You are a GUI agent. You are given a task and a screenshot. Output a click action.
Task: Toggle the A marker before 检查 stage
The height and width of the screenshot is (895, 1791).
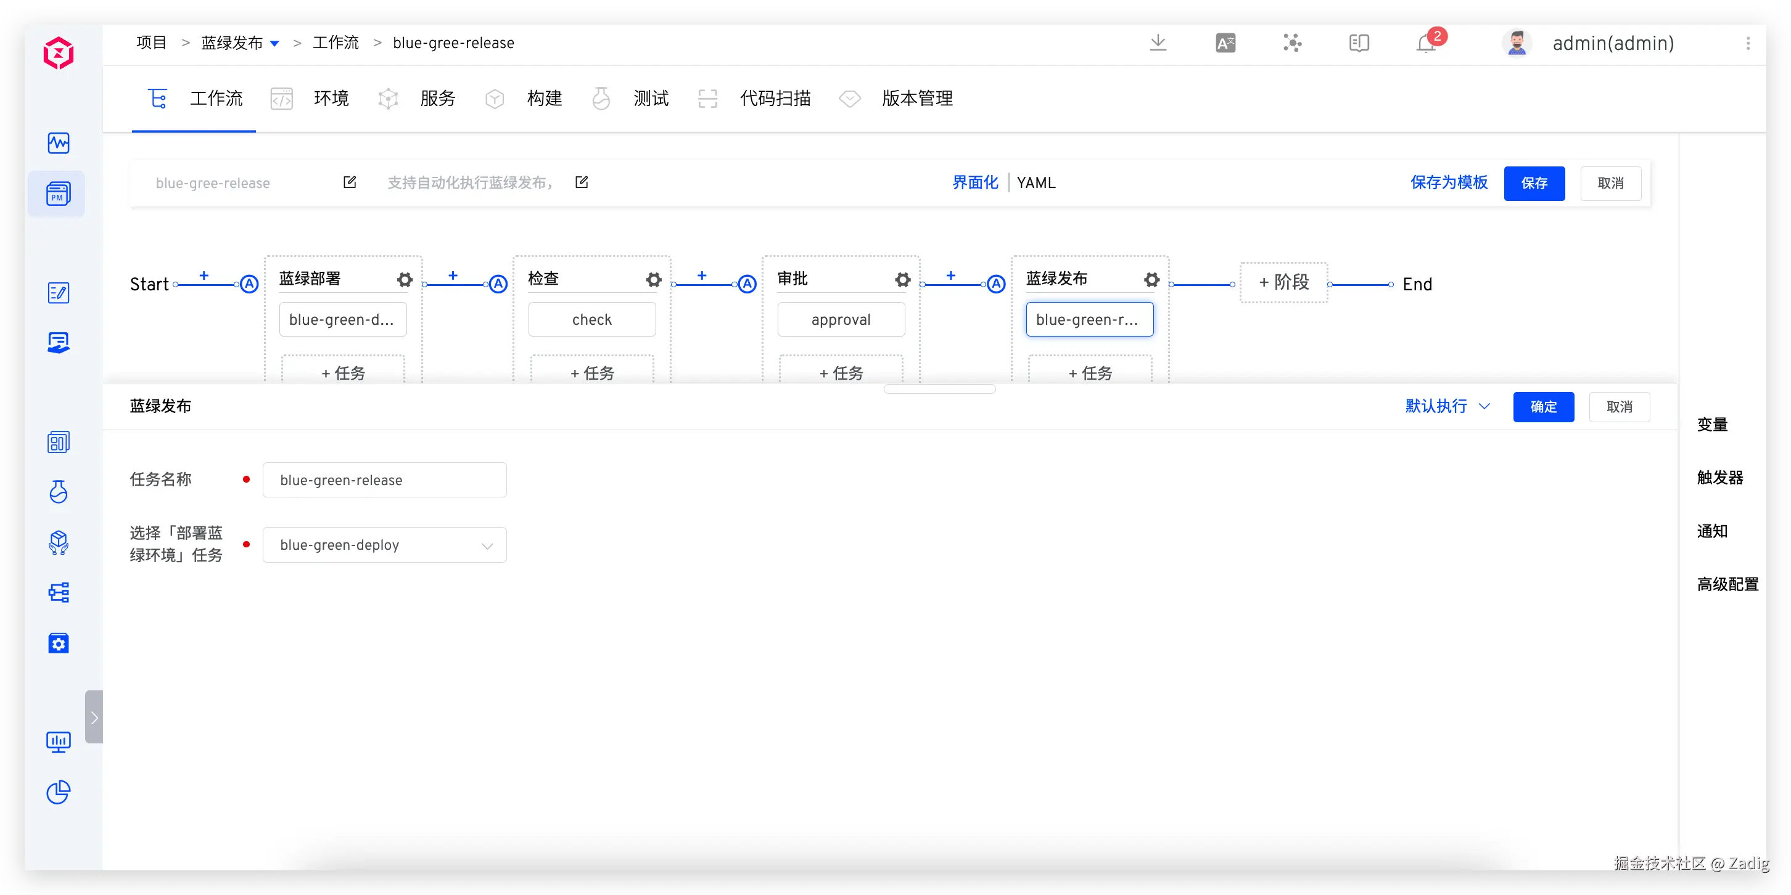[x=498, y=284]
